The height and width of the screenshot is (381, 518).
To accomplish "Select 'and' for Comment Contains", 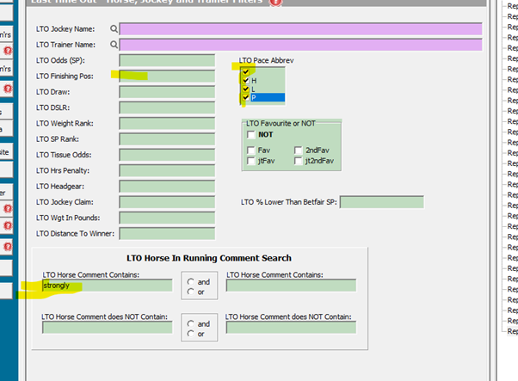I will 191,281.
